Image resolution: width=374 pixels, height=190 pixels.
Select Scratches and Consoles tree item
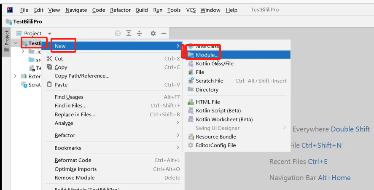(31, 85)
